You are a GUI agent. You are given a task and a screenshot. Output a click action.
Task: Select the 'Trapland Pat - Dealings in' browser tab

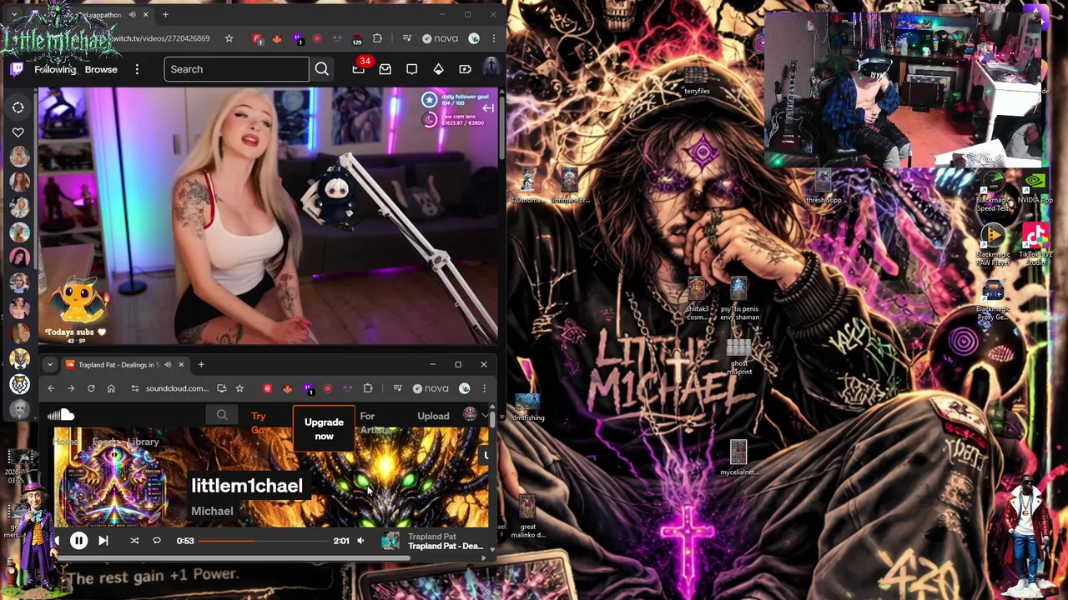point(127,364)
